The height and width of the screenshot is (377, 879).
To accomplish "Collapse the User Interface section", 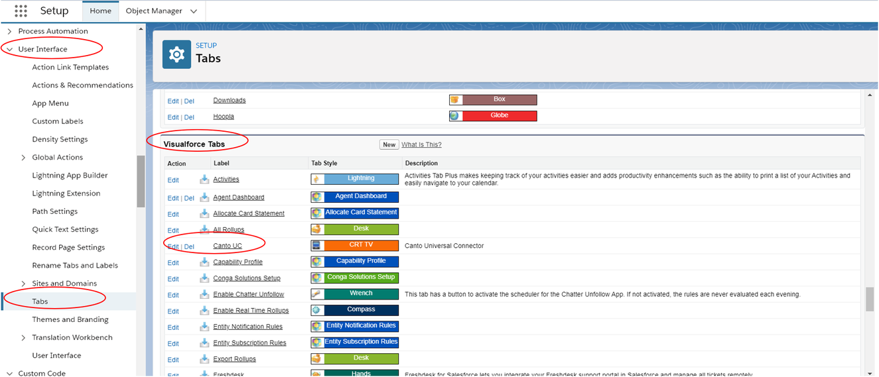I will click(x=9, y=49).
